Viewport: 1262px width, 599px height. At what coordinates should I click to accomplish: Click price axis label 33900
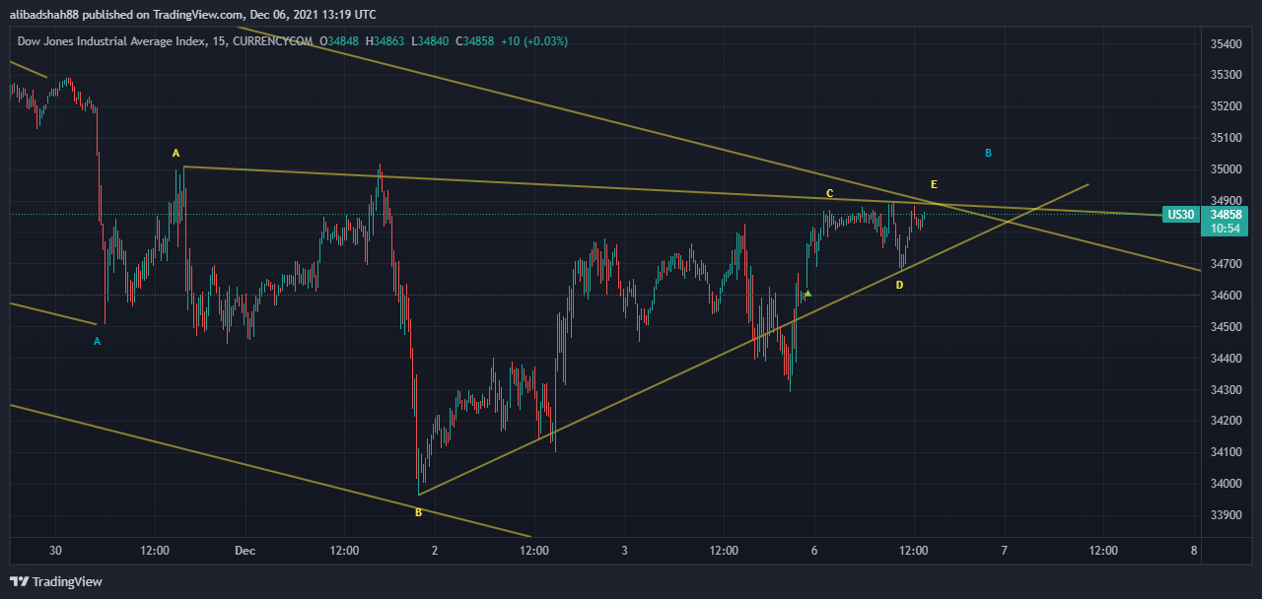(x=1226, y=515)
